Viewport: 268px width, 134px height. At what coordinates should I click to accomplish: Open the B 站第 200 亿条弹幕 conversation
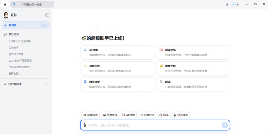tap(19, 41)
